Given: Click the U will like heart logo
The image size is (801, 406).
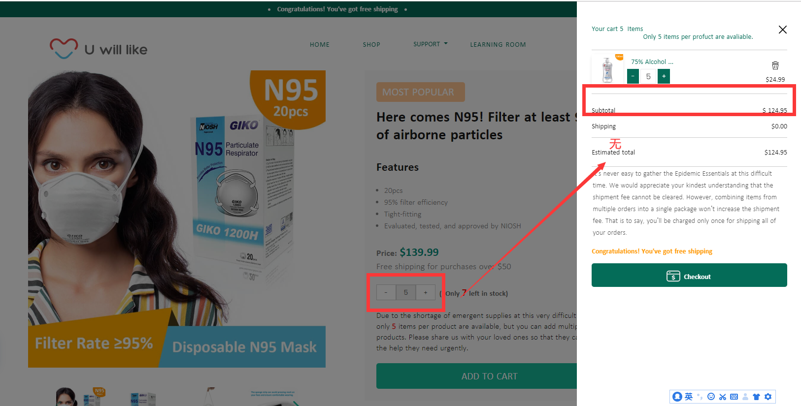Looking at the screenshot, I should [64, 48].
